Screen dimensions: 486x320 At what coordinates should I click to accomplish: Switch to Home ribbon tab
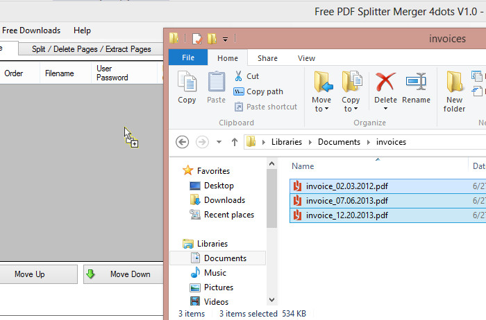[x=228, y=58]
